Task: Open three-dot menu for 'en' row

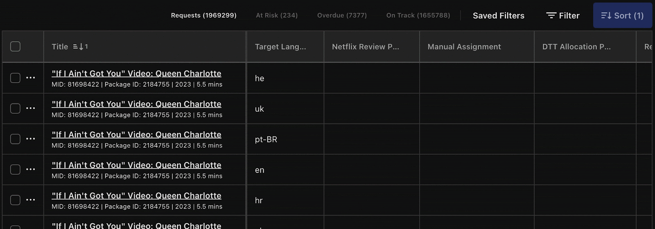Action: click(31, 169)
